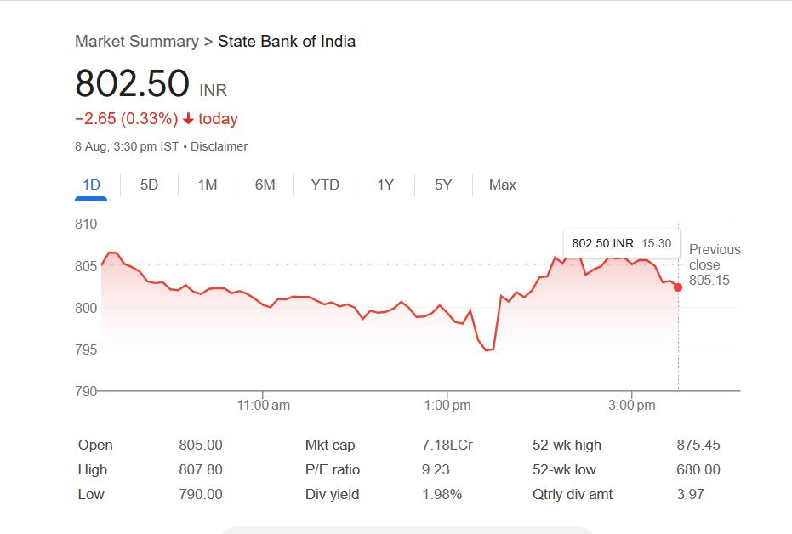
Task: View the 1Y price chart tab
Action: click(x=385, y=185)
